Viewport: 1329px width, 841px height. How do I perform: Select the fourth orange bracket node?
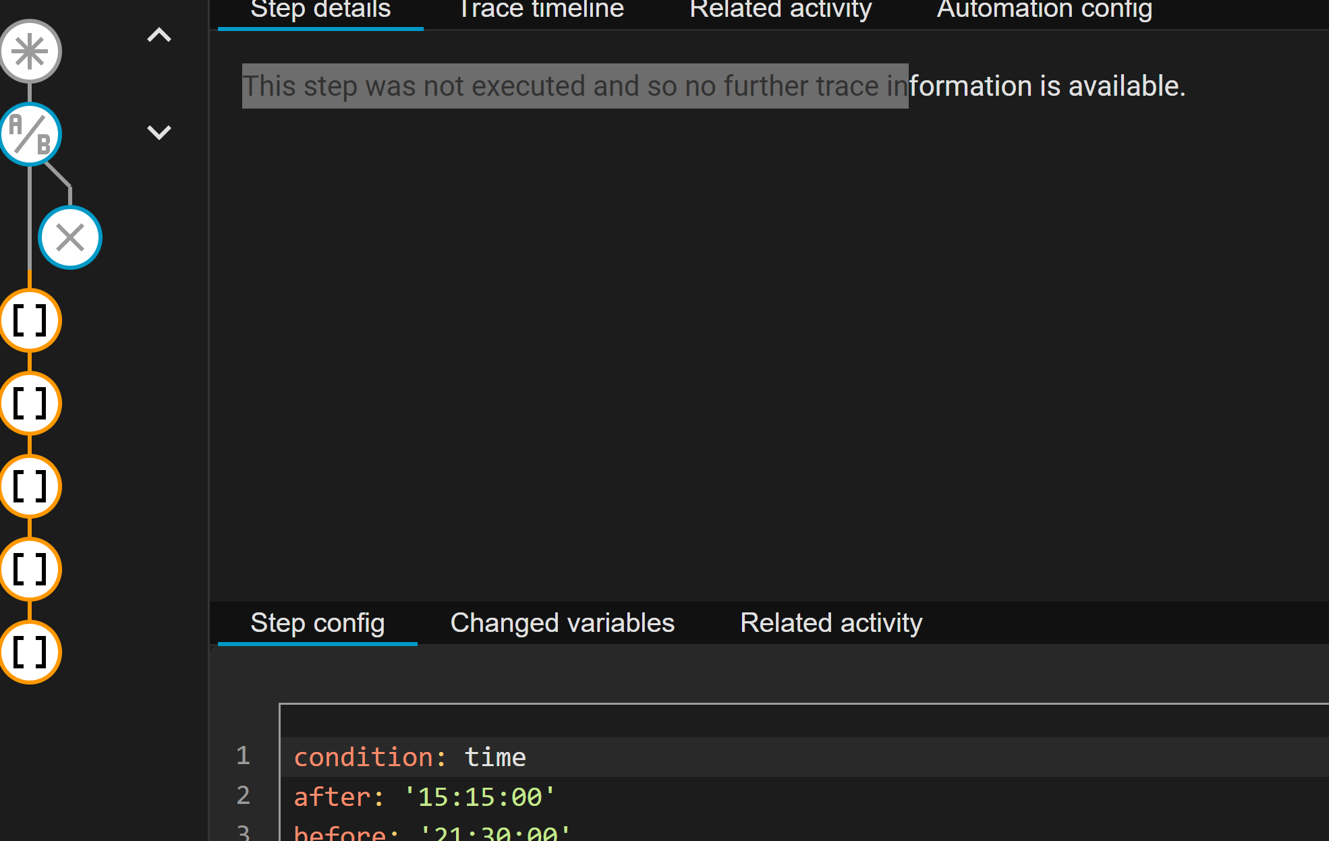[30, 569]
